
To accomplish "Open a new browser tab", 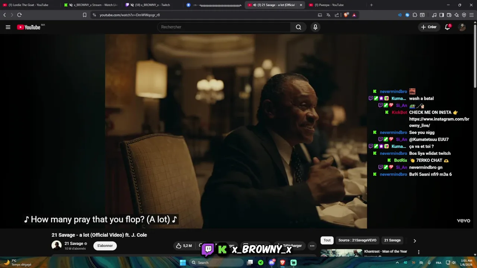I will [x=371, y=5].
